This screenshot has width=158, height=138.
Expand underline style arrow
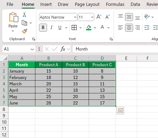66,28
